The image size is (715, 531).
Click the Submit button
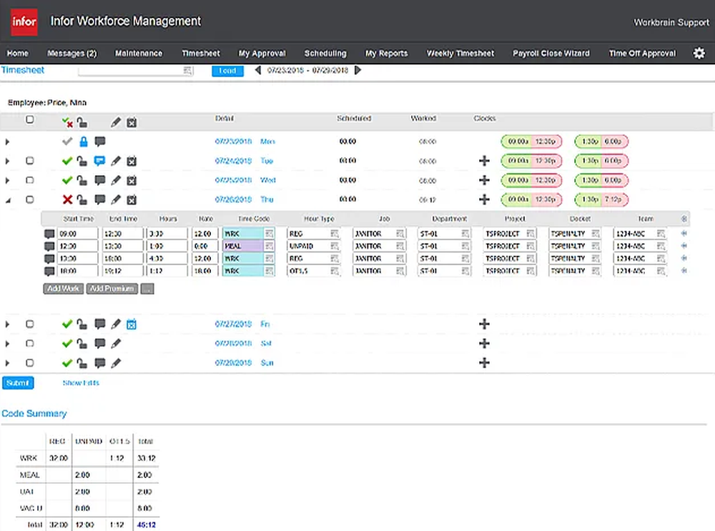tap(18, 383)
